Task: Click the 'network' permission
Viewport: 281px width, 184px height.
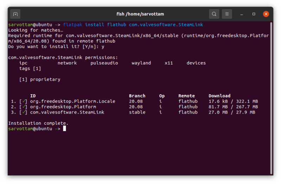Action: click(67, 63)
